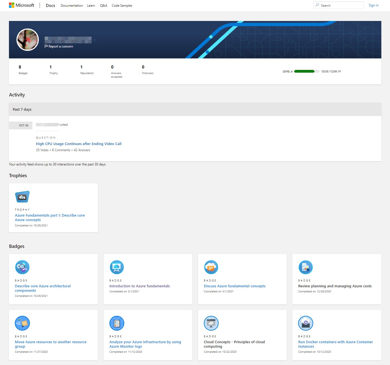Screen dimensions: 390x365
Task: Select the 8 Badges stat
Action: (x=23, y=70)
